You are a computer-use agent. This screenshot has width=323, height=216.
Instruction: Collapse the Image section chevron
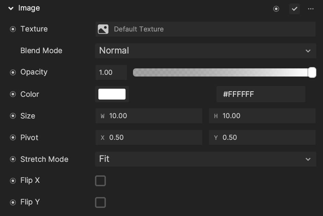11,8
